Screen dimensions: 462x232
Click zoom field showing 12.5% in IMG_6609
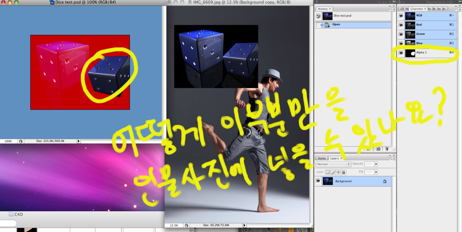point(173,226)
